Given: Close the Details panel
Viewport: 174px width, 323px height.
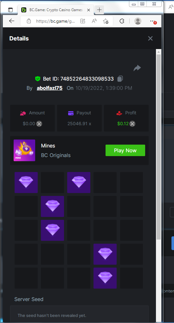Looking at the screenshot, I should [151, 39].
